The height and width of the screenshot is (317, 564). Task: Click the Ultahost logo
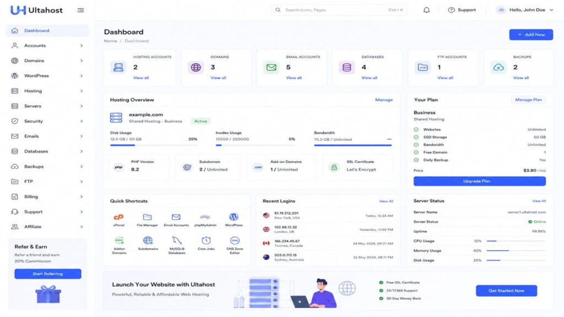[x=37, y=10]
